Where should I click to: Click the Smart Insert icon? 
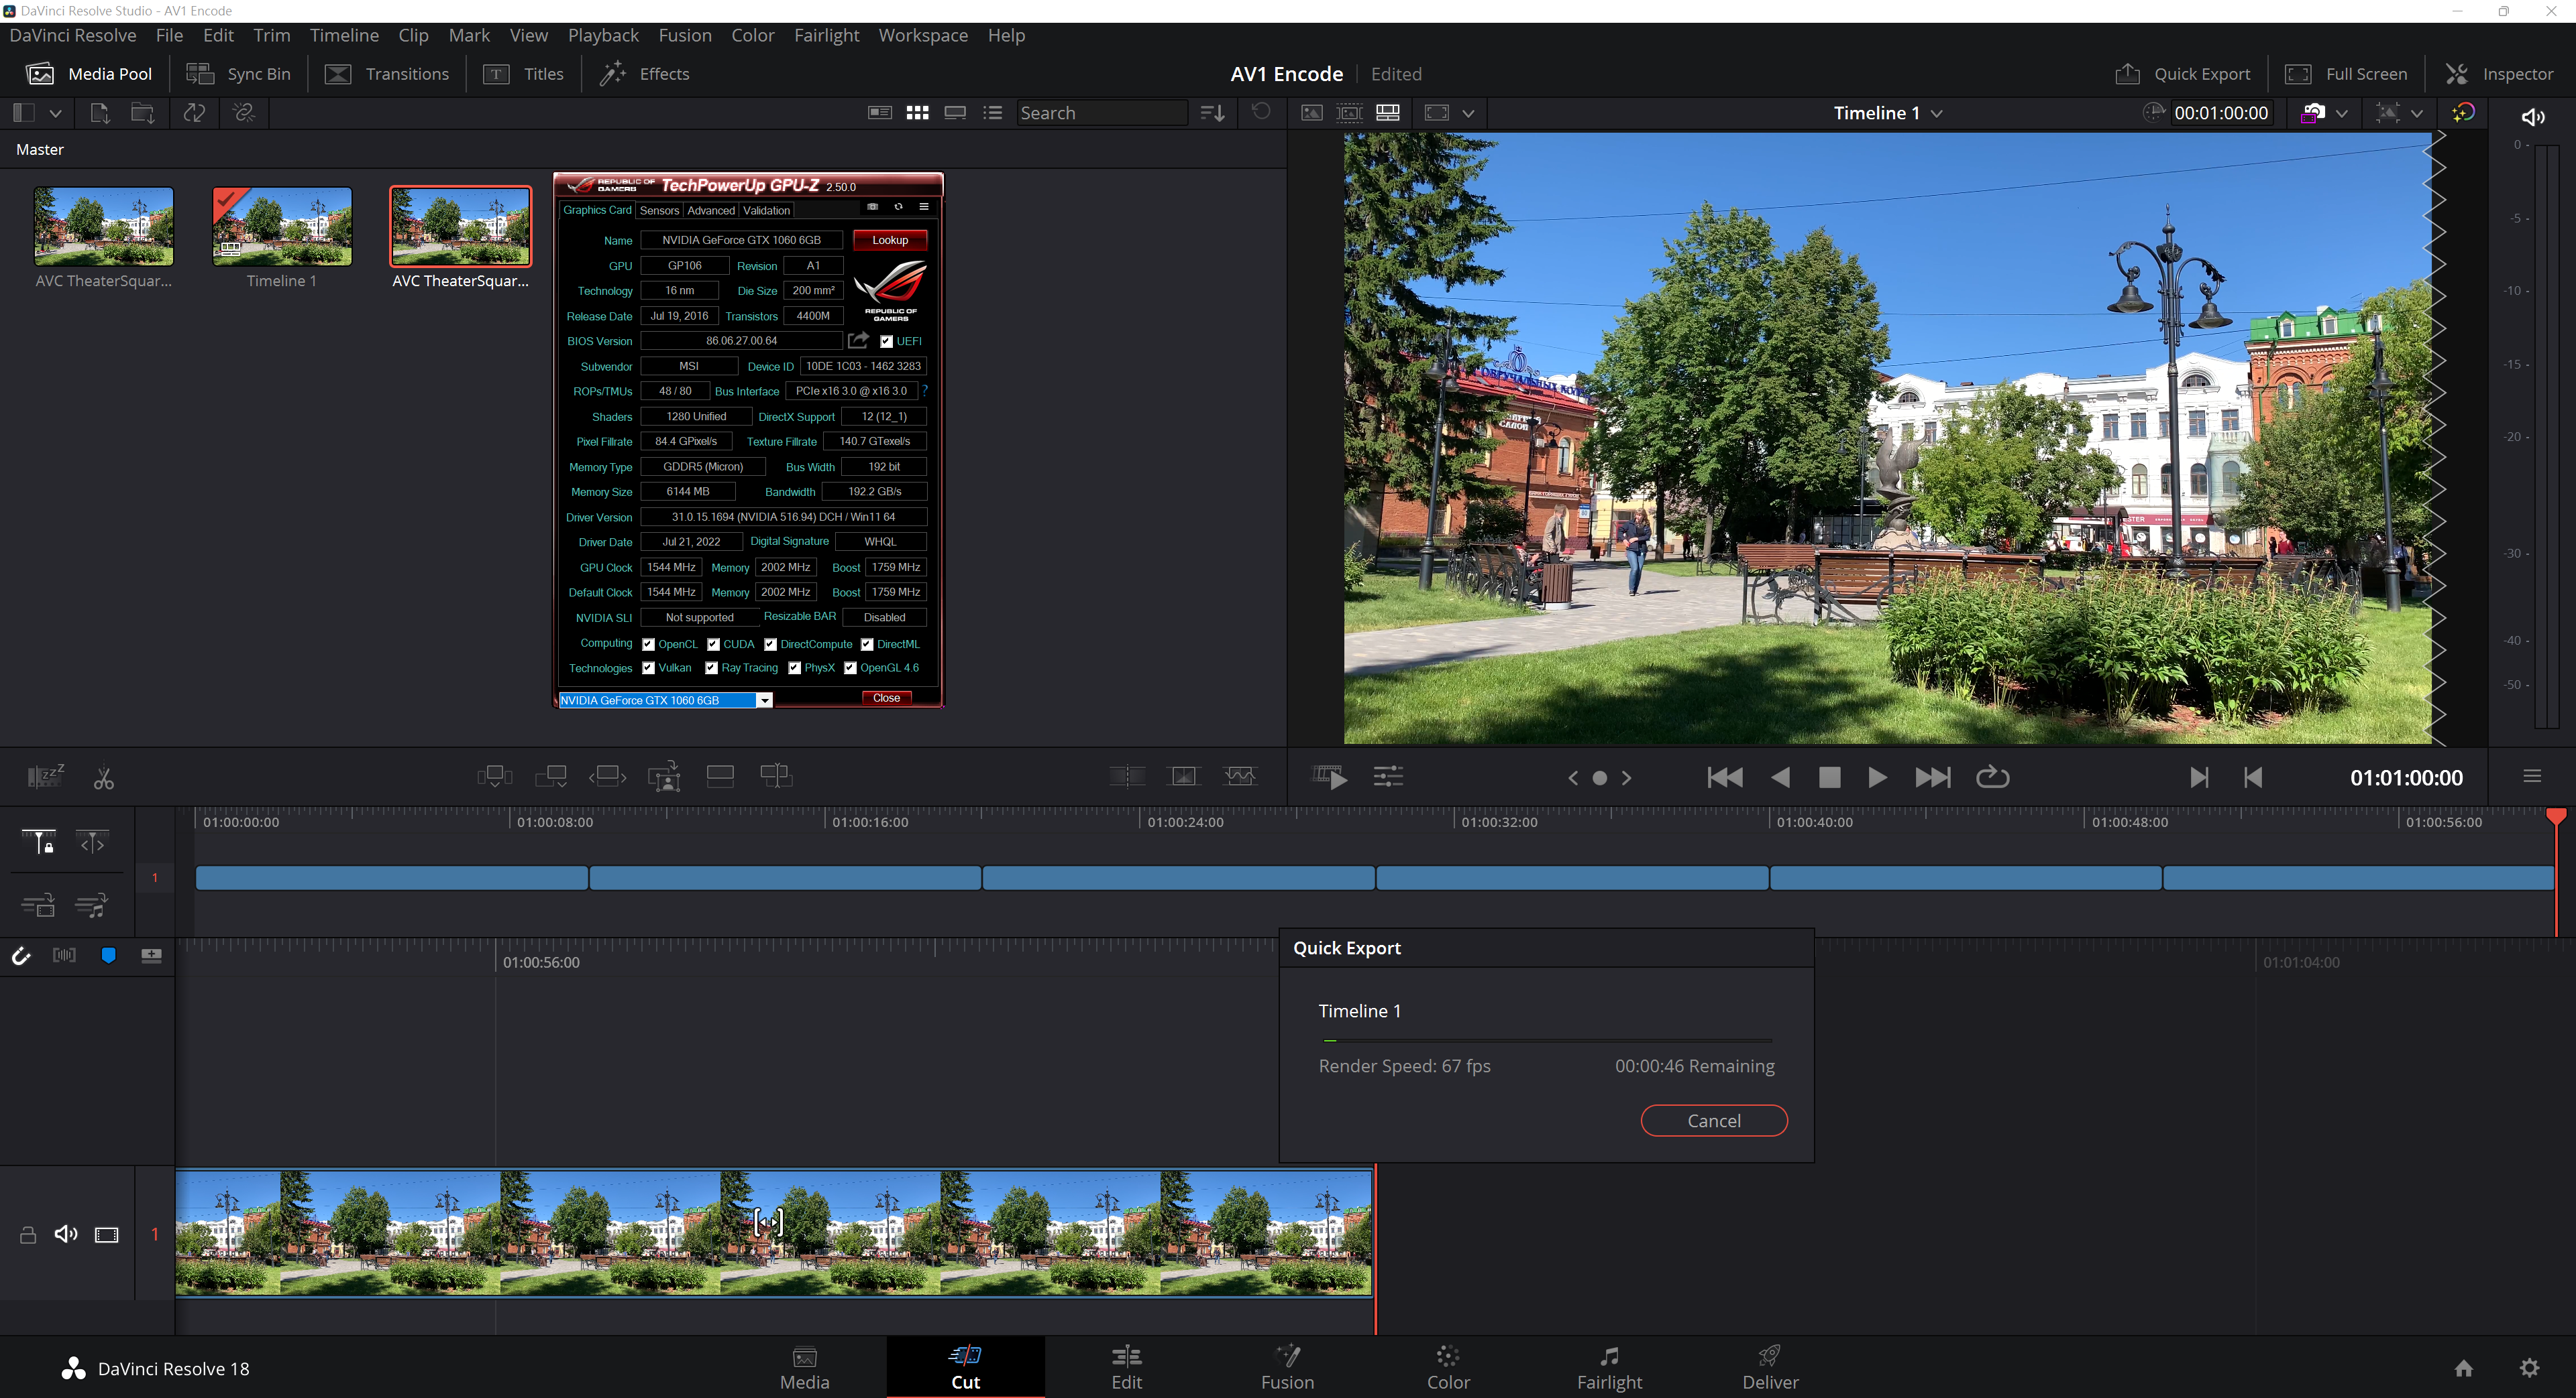point(494,777)
